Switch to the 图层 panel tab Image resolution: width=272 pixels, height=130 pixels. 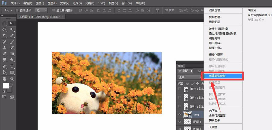coord(181,66)
